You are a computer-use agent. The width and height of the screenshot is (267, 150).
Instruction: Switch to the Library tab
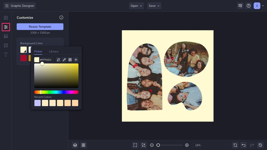(54, 51)
